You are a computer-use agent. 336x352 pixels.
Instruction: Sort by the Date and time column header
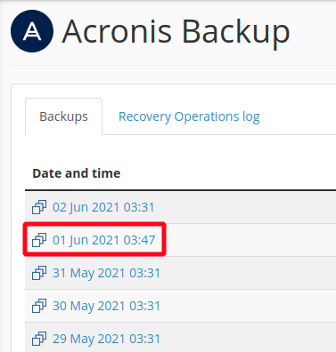click(x=77, y=173)
